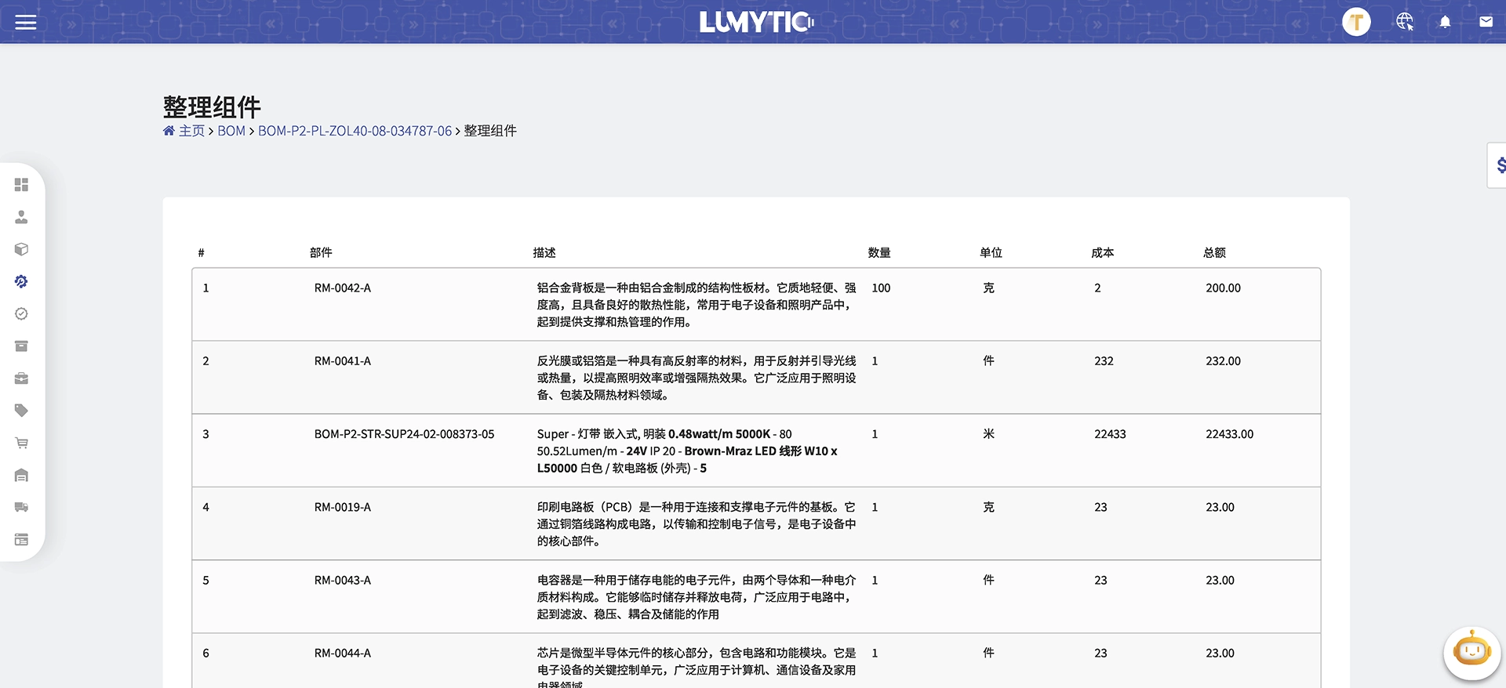Open the user/contacts sidebar icon
Screen dimensions: 1506x688
(x=22, y=217)
